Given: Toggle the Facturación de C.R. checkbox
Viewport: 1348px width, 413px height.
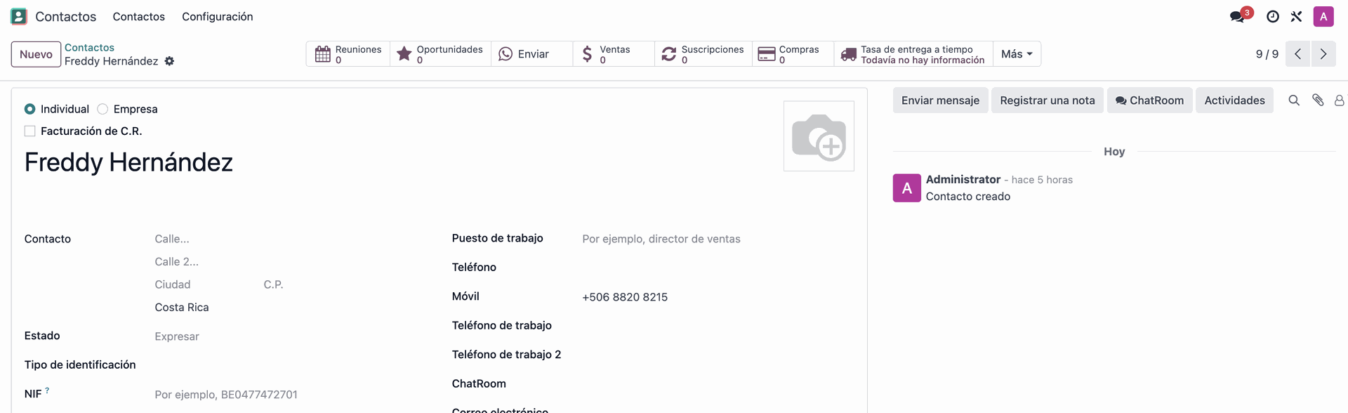Looking at the screenshot, I should coord(29,131).
